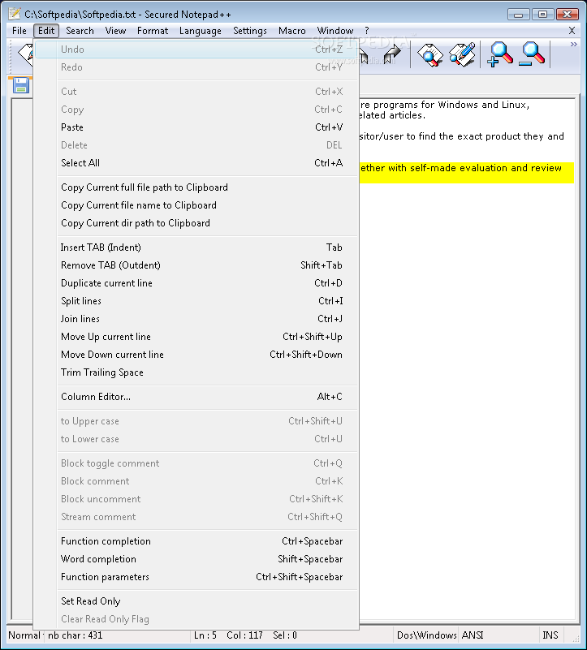Select the Delete menu entry
587x650 pixels.
[196, 145]
